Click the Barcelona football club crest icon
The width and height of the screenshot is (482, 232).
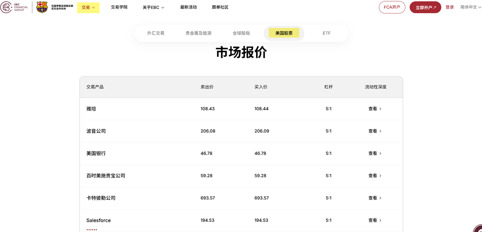coord(41,7)
